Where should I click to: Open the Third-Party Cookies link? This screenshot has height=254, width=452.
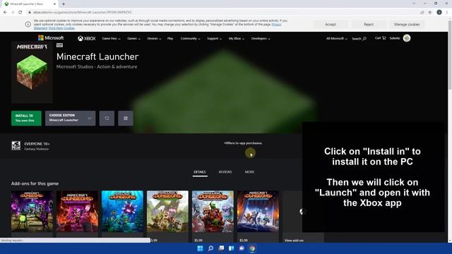[x=61, y=28]
